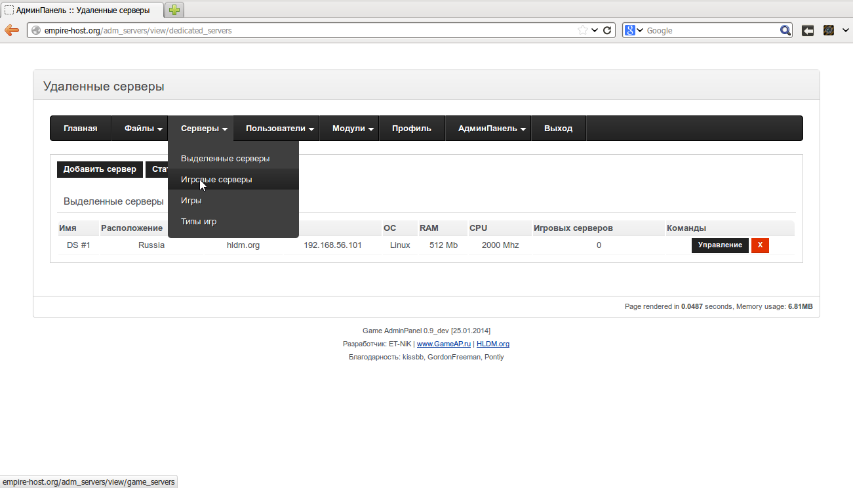Click the black left-arrow toolbar extension icon
The height and width of the screenshot is (488, 853).
click(x=808, y=30)
